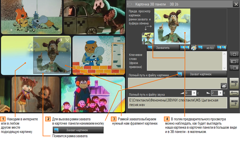Click into the keyword phrase text field
Screen dimensions: 240x141
tap(185, 61)
